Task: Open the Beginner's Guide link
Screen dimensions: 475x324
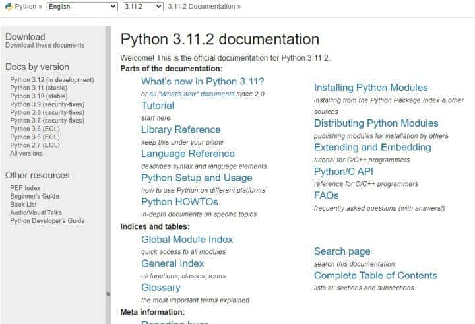Action: [x=34, y=196]
